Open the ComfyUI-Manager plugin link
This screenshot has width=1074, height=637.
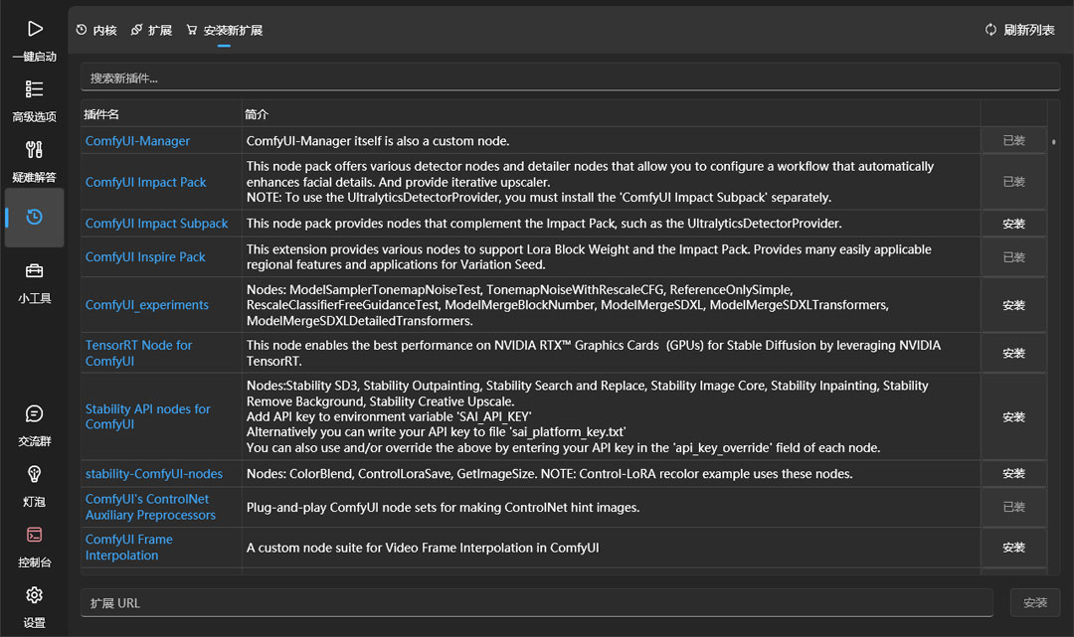pos(137,141)
